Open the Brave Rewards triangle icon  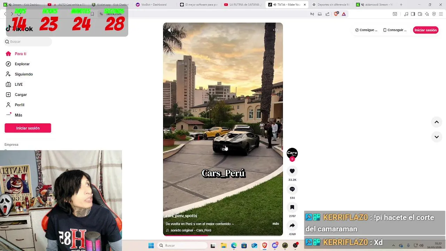coord(344,14)
